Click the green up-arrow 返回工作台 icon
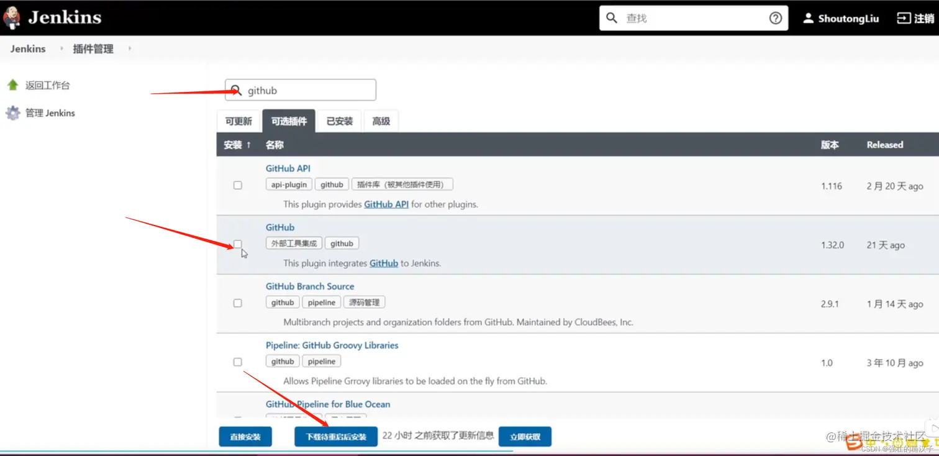 (12, 85)
